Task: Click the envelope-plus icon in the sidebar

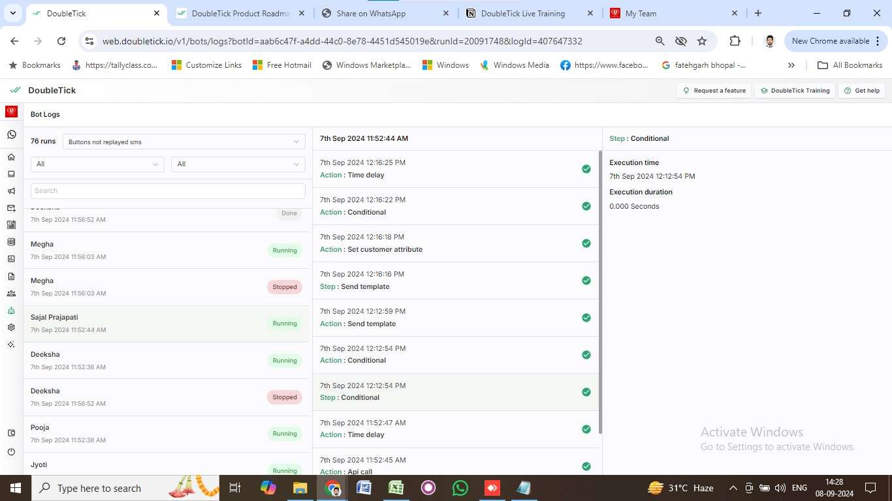Action: point(11,208)
